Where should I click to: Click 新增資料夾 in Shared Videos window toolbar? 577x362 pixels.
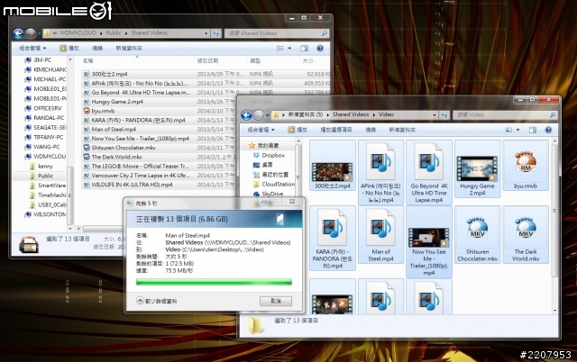[129, 48]
